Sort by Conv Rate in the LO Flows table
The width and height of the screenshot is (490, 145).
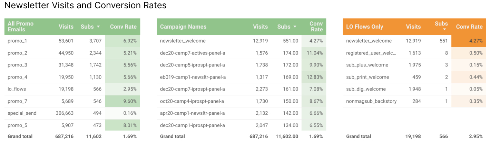469,27
